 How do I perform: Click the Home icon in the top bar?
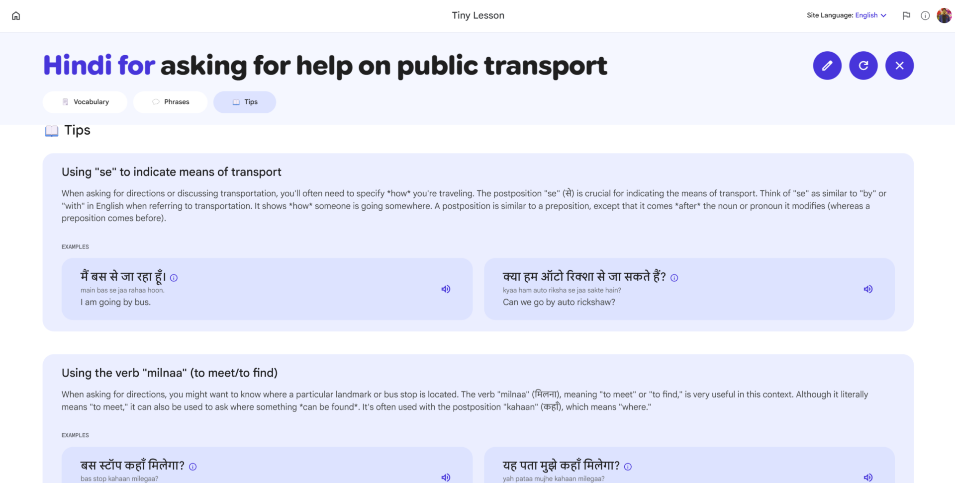[16, 15]
